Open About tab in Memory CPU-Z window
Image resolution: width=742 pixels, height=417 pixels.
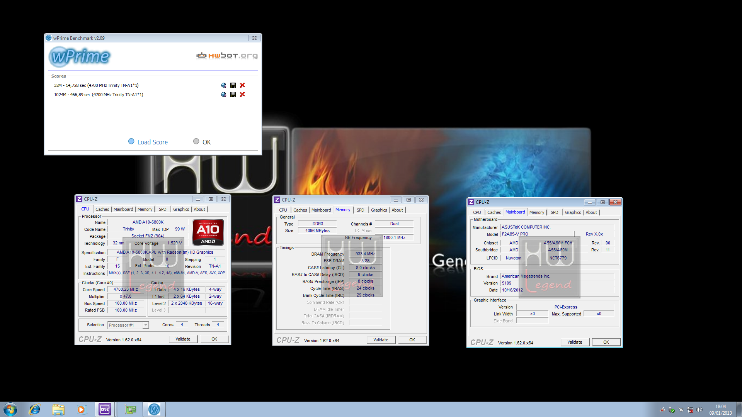[x=397, y=210]
